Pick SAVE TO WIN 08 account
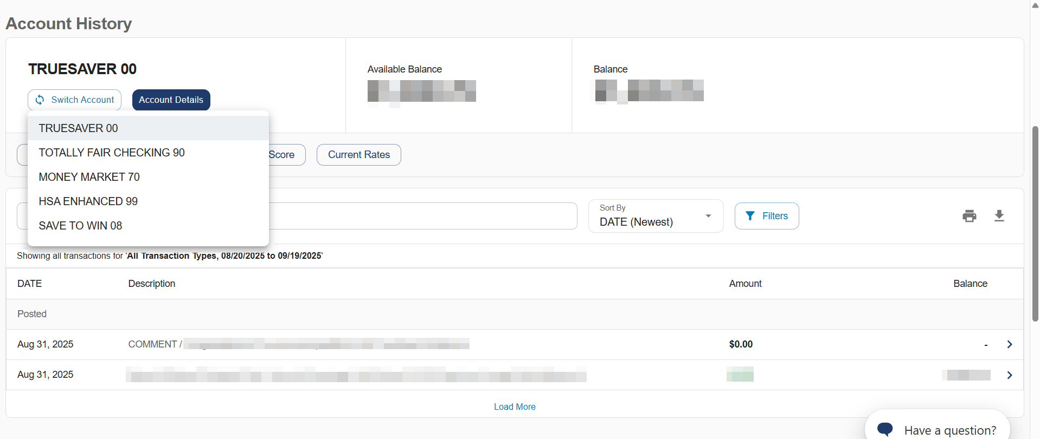Image resolution: width=1040 pixels, height=439 pixels. (x=80, y=226)
